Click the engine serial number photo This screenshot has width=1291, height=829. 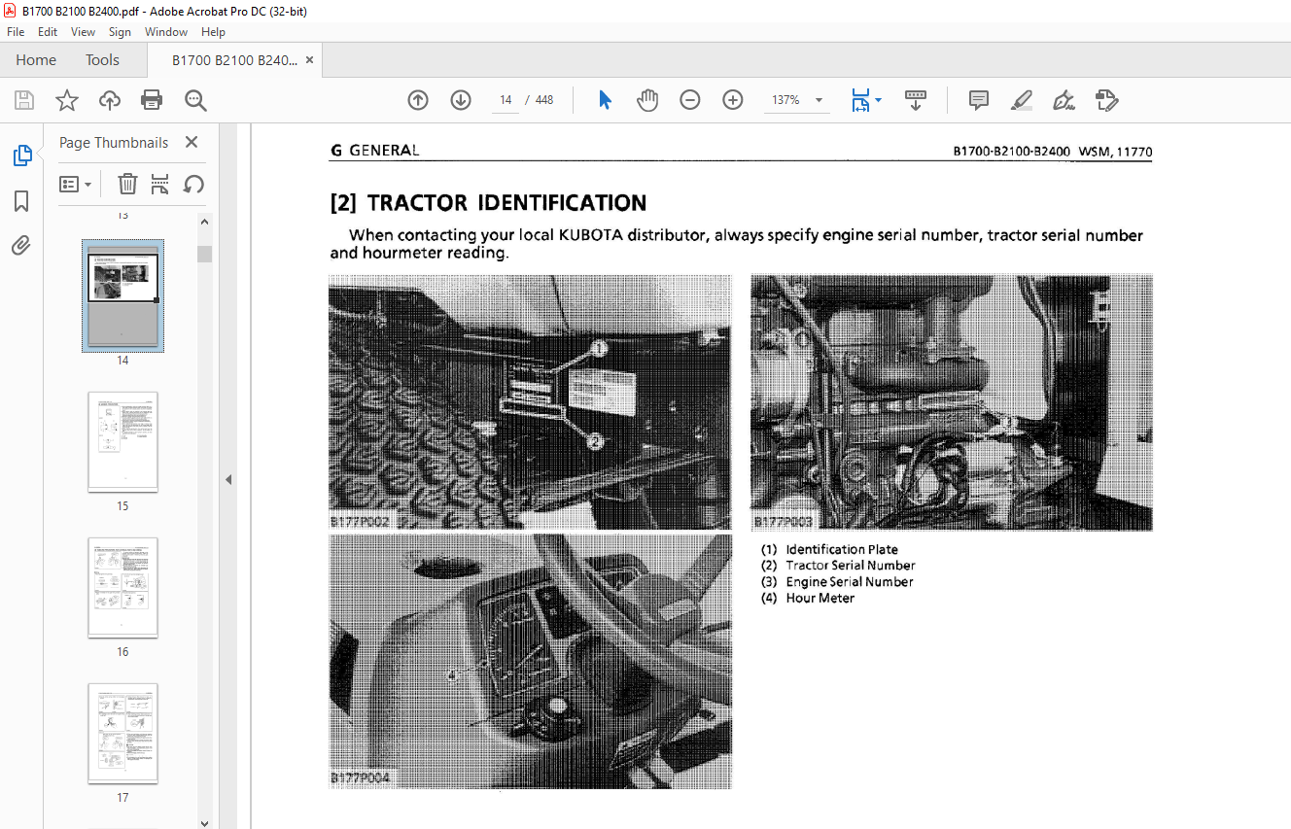click(952, 402)
